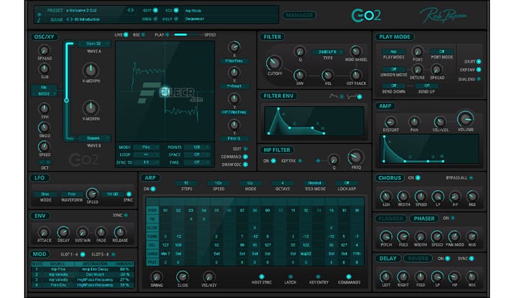
Task: Toggle the HP FILTER ON switch
Action: tap(273, 161)
